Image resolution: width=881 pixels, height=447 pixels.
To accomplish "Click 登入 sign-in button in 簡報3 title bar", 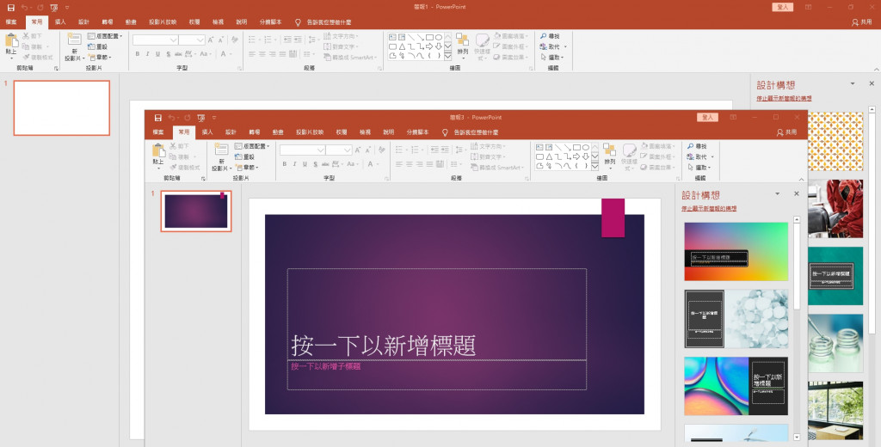I will coord(707,118).
